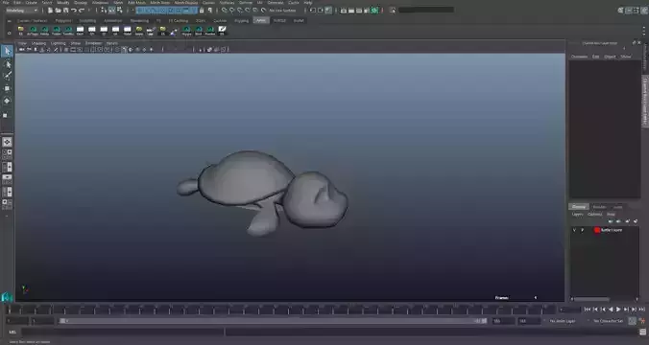Screen dimensions: 649x345
Task: Play animation forwards
Action: pos(618,309)
